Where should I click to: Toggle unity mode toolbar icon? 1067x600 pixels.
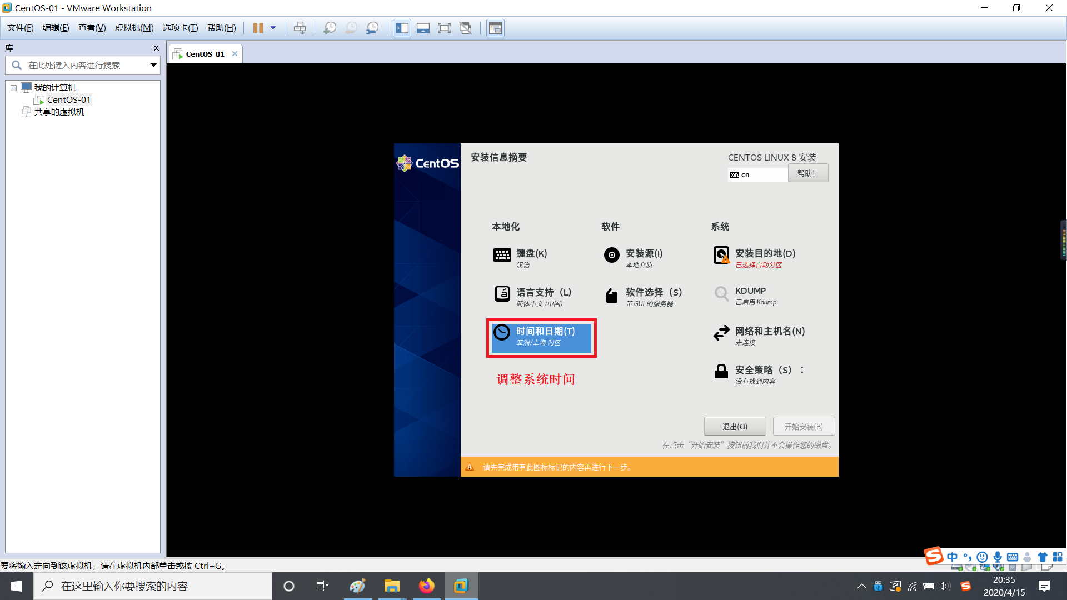[466, 28]
